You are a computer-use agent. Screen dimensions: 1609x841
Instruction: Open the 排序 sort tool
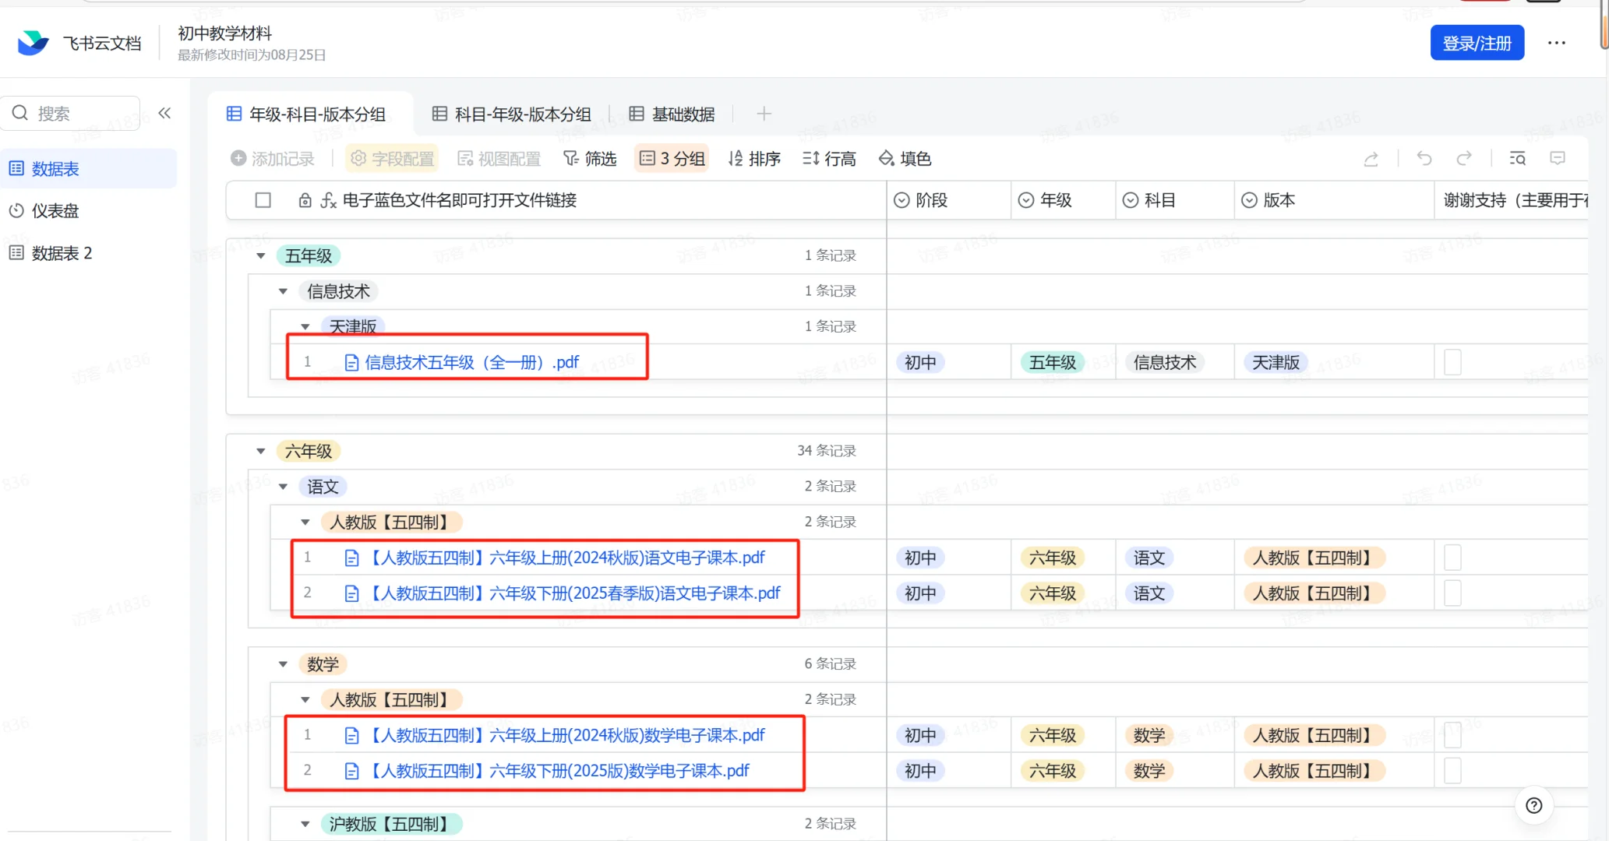point(754,159)
